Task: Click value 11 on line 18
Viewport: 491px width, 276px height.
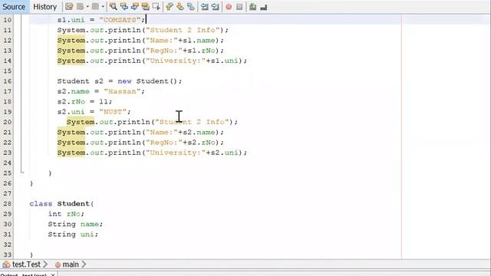Action: pos(104,102)
